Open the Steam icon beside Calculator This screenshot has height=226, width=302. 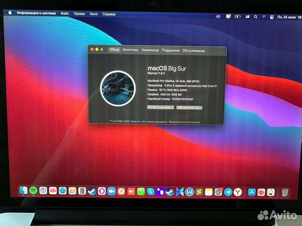tap(92, 191)
